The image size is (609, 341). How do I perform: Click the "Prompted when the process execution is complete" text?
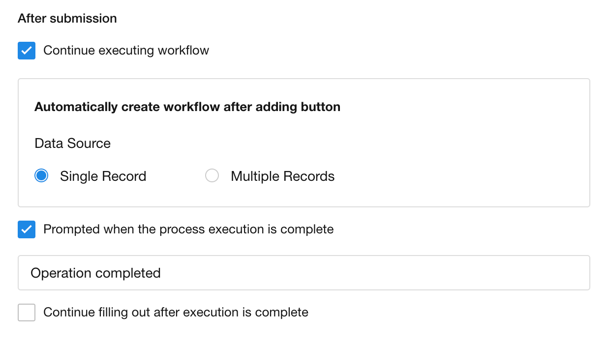(188, 229)
